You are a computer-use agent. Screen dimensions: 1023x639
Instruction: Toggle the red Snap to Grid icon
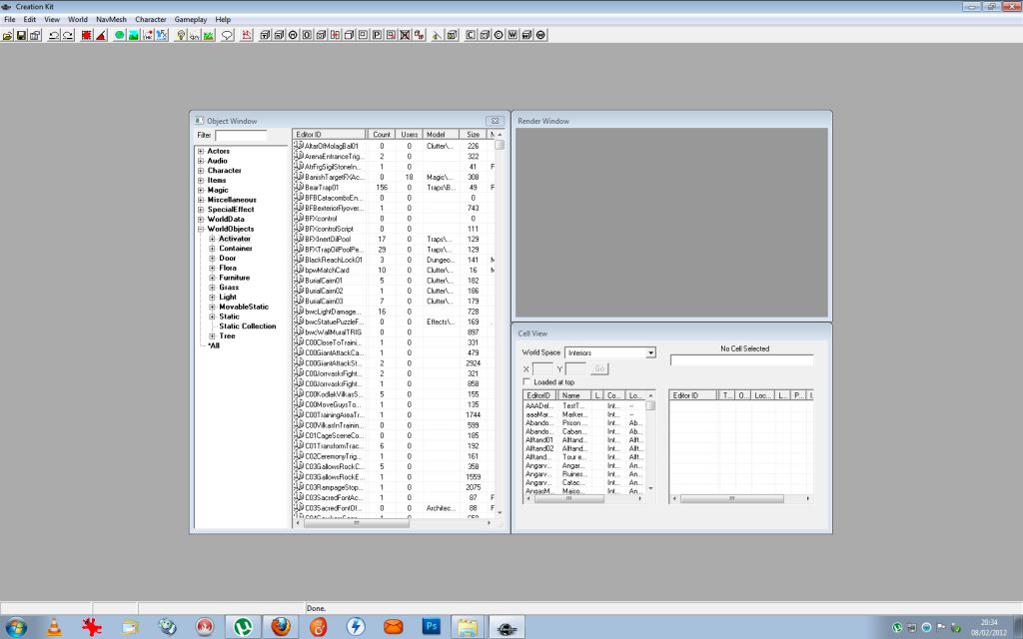[87, 35]
